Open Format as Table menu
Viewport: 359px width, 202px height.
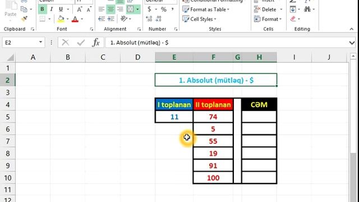coord(206,10)
